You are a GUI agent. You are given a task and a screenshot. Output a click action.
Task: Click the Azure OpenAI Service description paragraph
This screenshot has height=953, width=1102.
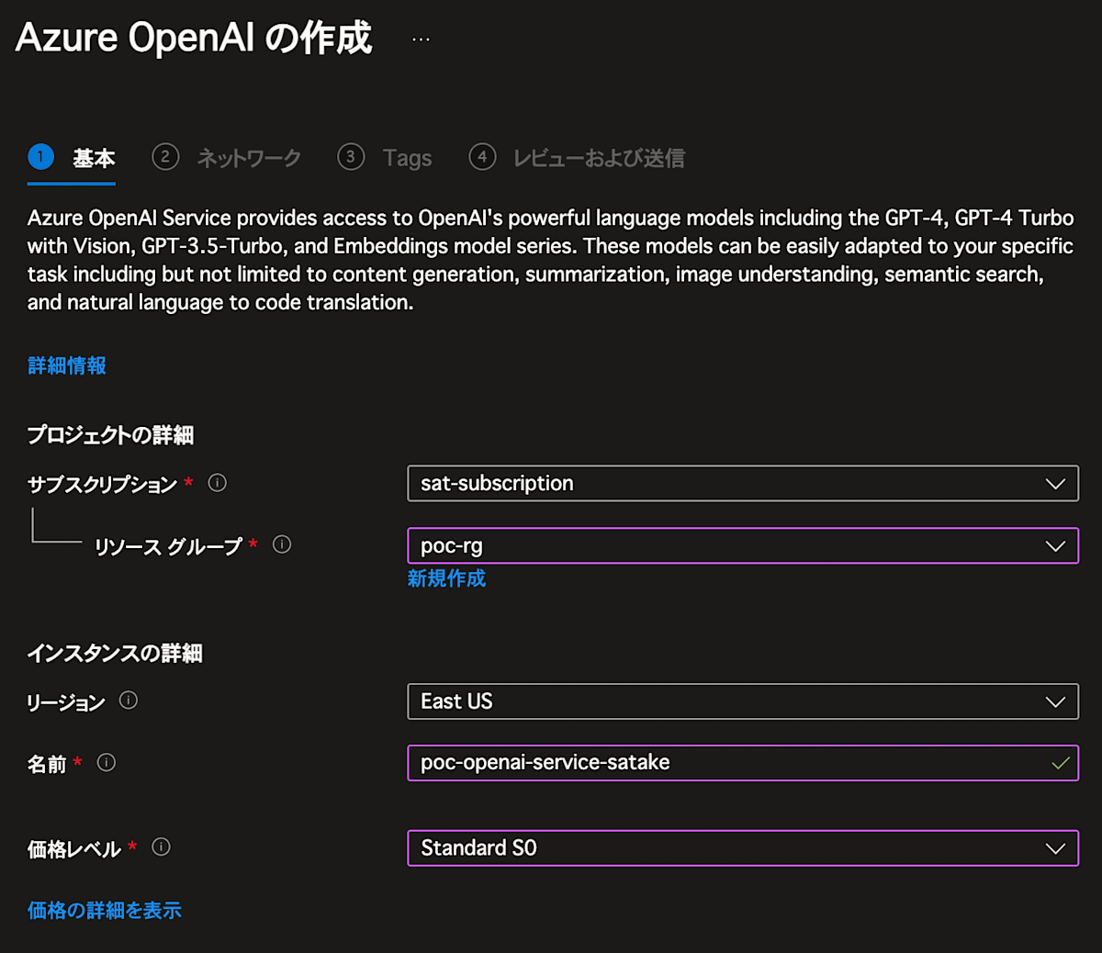(x=551, y=260)
